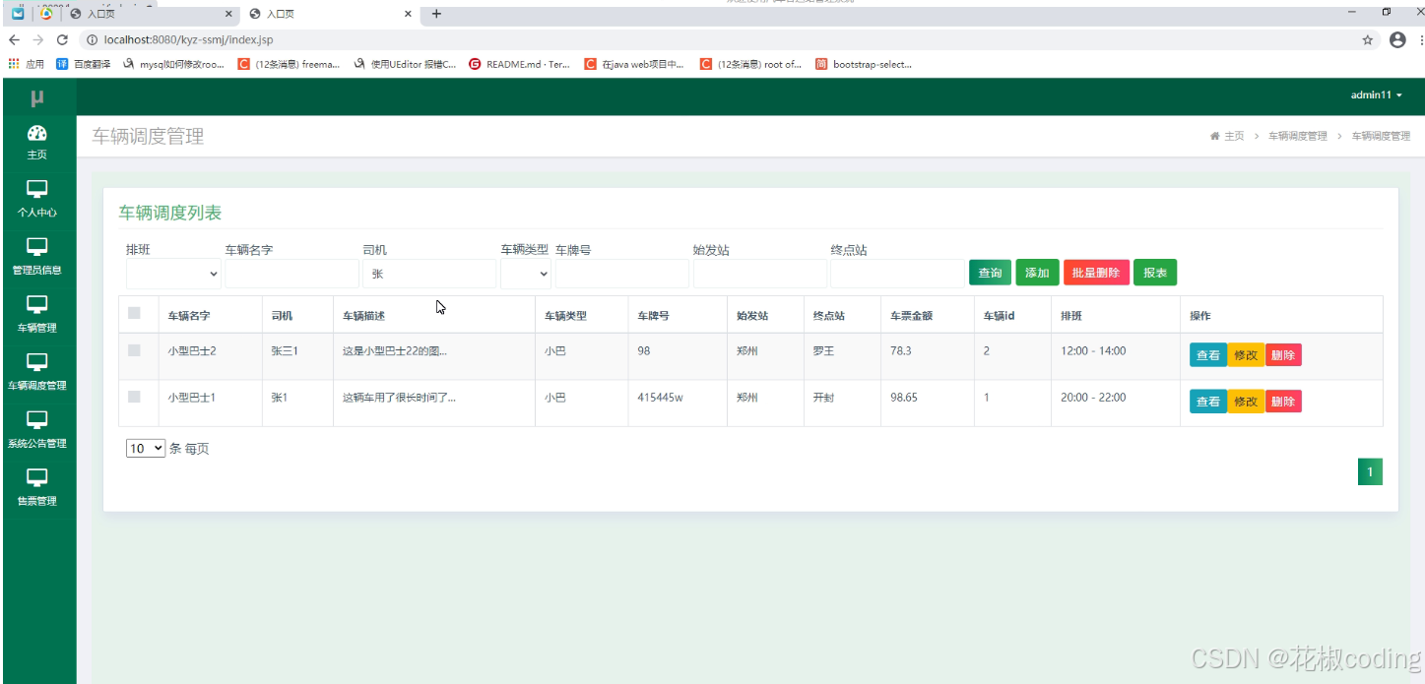The image size is (1425, 684).
Task: Click the browser back arrow
Action: 14,40
